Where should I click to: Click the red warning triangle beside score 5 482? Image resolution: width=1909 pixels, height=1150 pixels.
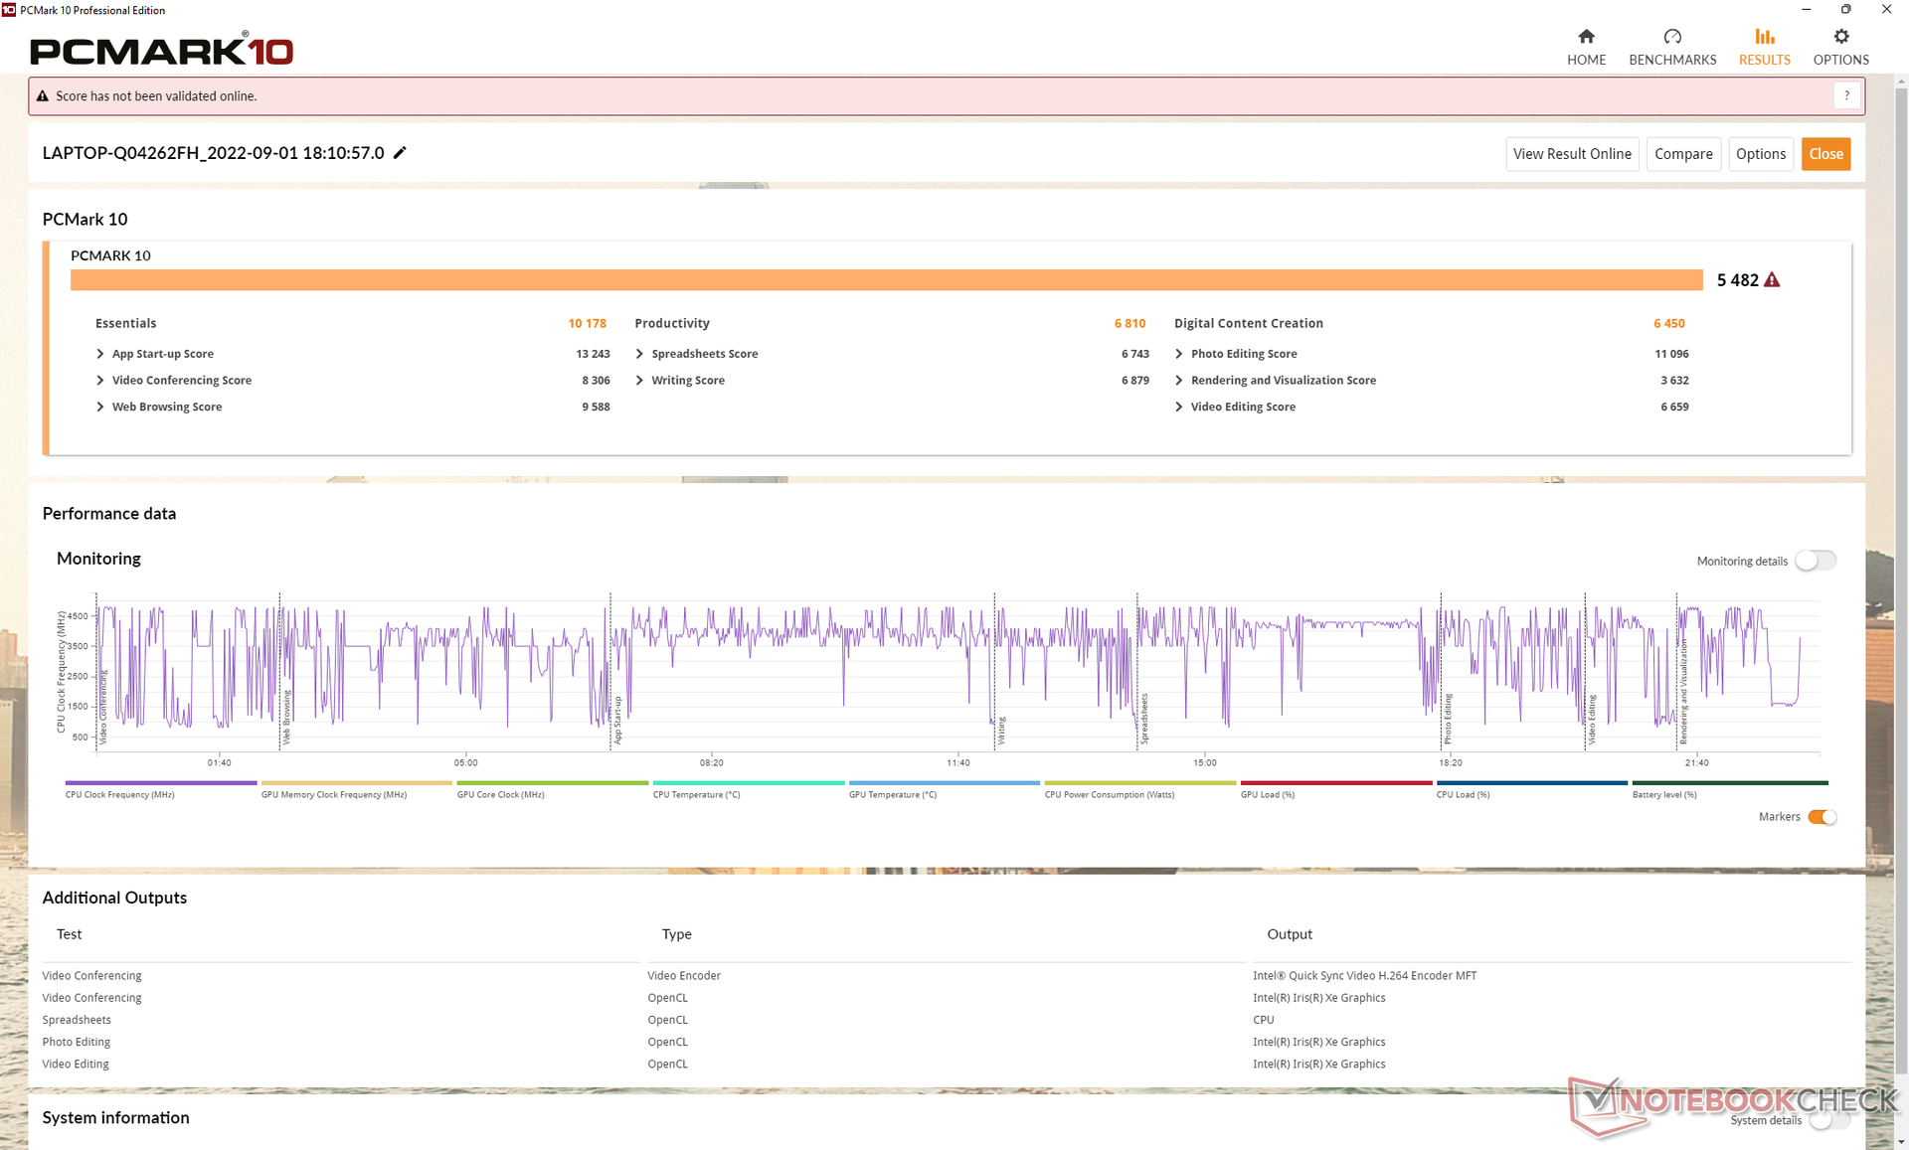click(x=1772, y=280)
